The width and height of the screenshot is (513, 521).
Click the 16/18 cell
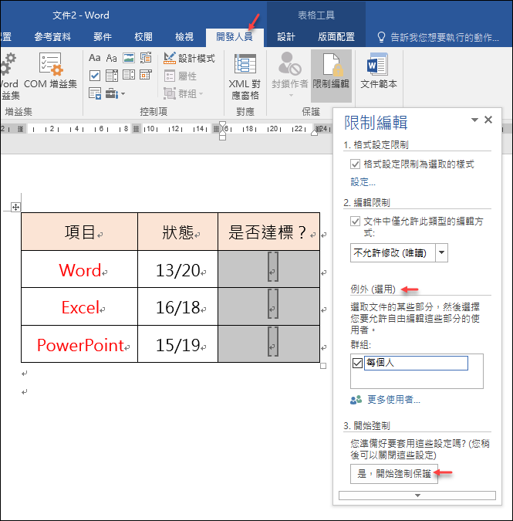click(177, 306)
